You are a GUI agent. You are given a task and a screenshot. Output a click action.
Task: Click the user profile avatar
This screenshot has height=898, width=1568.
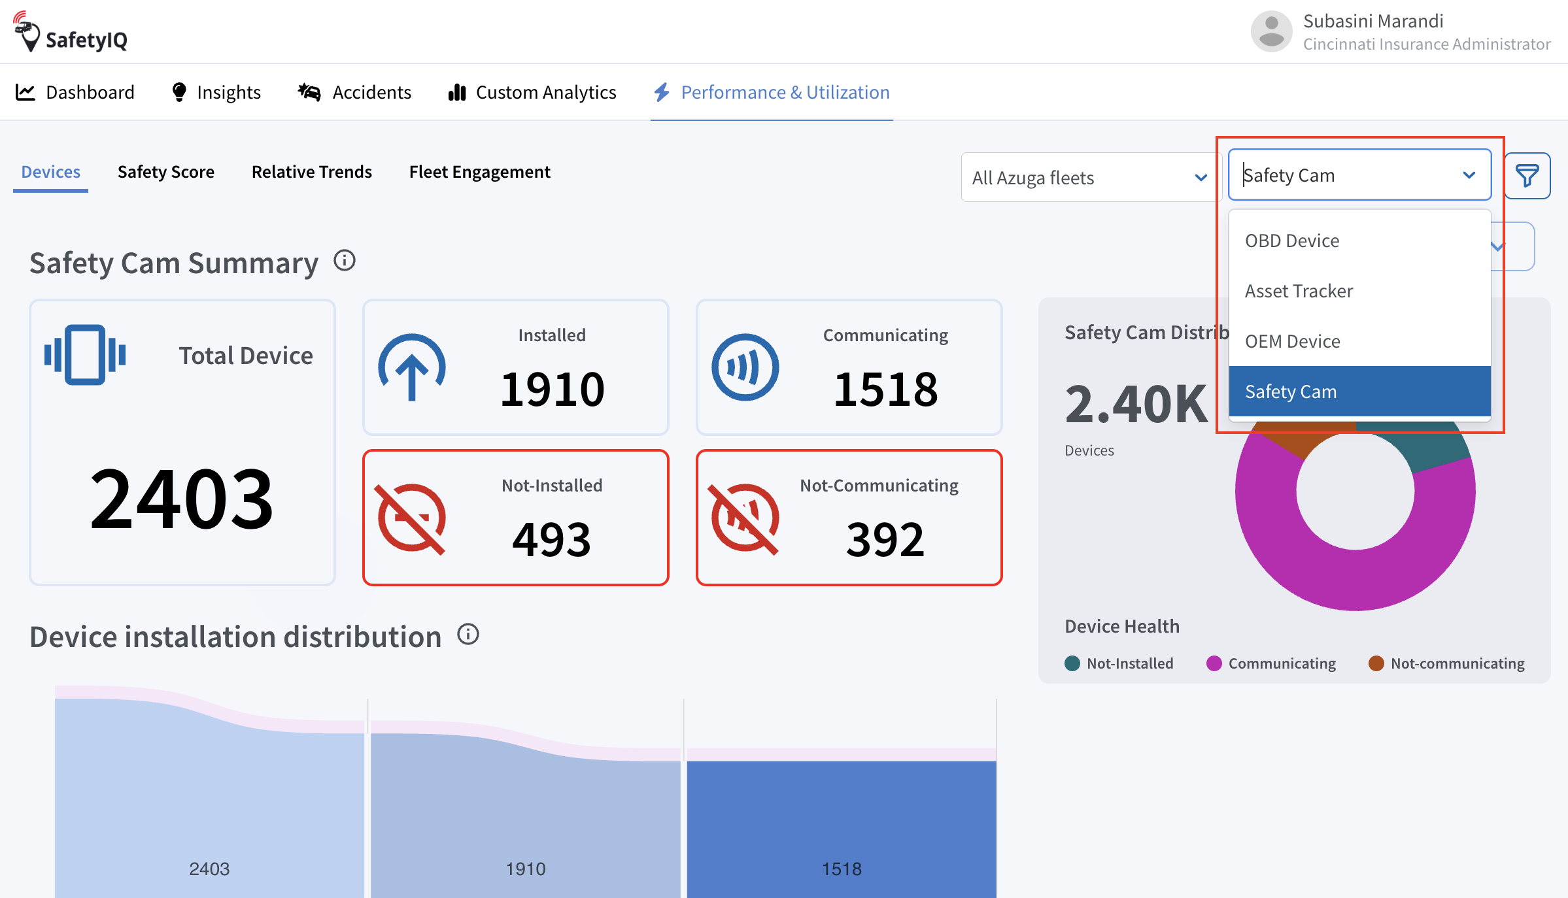[x=1270, y=31]
